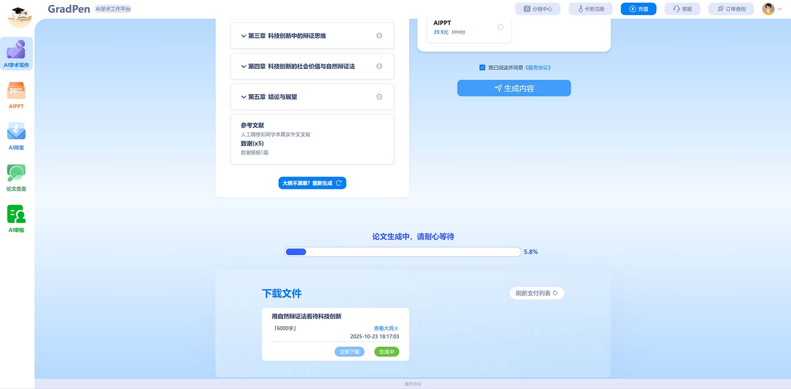Click 刷新支付列表 to refresh the list
The width and height of the screenshot is (791, 389).
tap(536, 293)
